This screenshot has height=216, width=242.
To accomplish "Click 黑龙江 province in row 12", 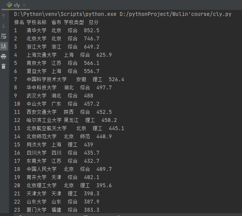I will pyautogui.click(x=71, y=120).
